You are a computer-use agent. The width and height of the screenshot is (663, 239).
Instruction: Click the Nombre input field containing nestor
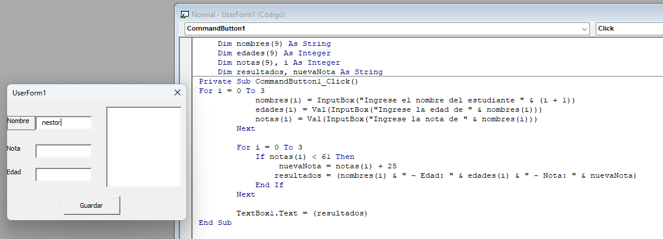[64, 123]
